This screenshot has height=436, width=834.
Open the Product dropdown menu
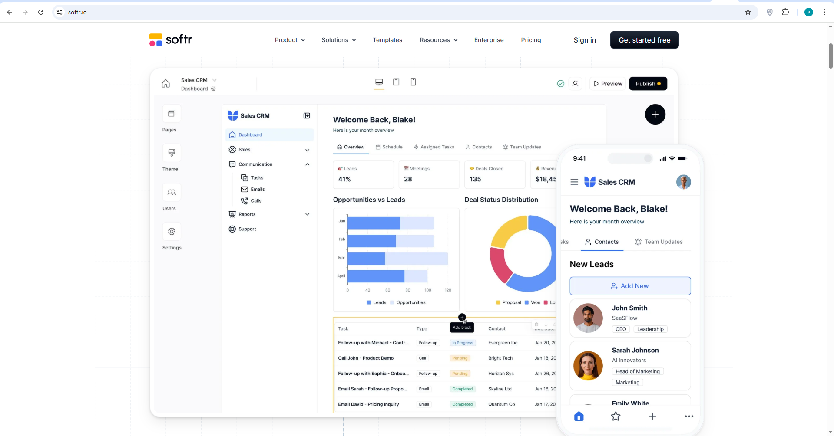[x=290, y=40]
